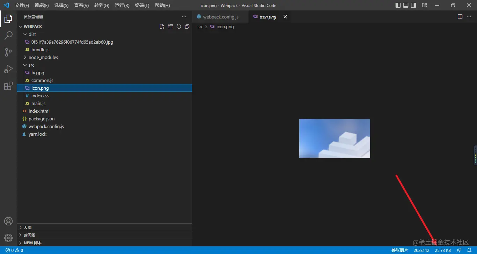Image resolution: width=477 pixels, height=254 pixels.
Task: Open the Explorer view in activity bar
Action: [x=8, y=19]
